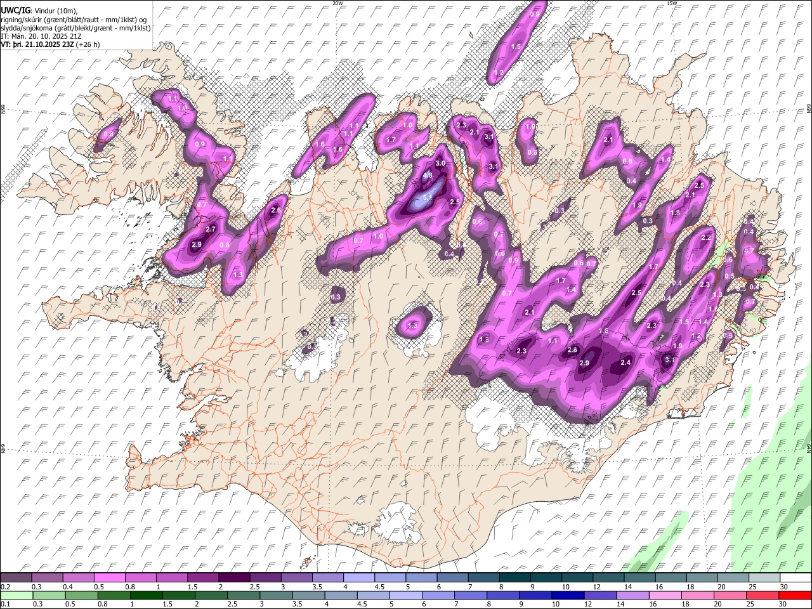
Task: Click the '0.1' label in the lower legend
Action: (5, 605)
